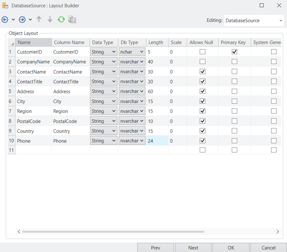The height and width of the screenshot is (252, 287).
Task: Click the Length column header
Action: [x=156, y=42]
